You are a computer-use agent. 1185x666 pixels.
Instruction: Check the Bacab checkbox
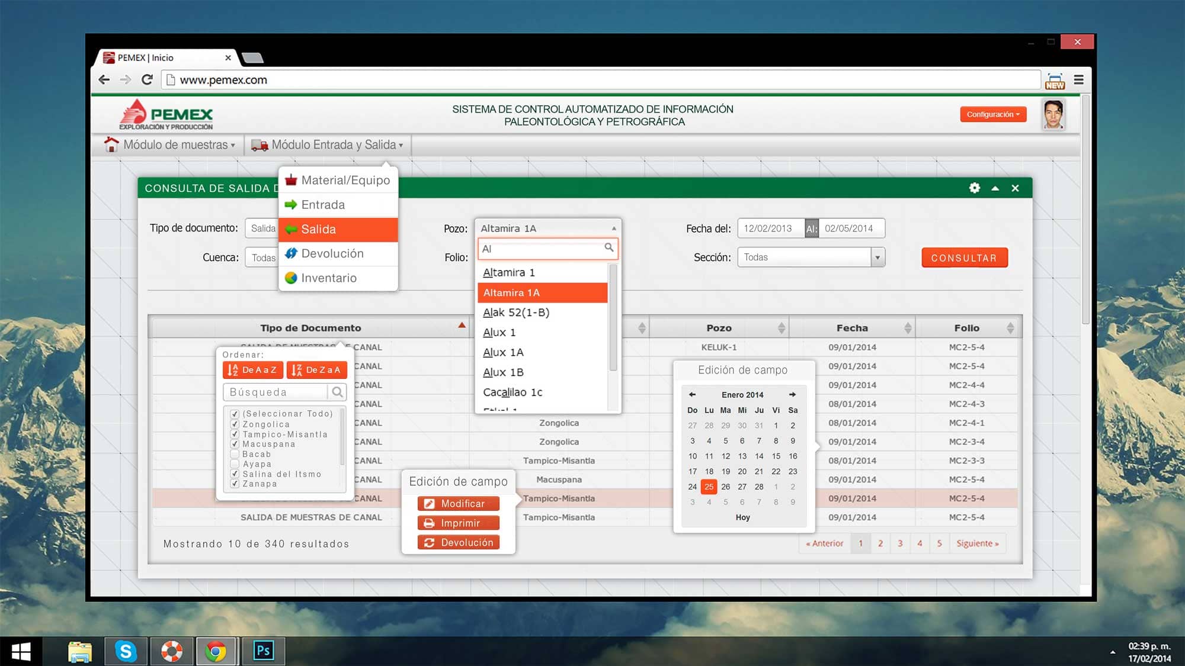[x=235, y=454]
